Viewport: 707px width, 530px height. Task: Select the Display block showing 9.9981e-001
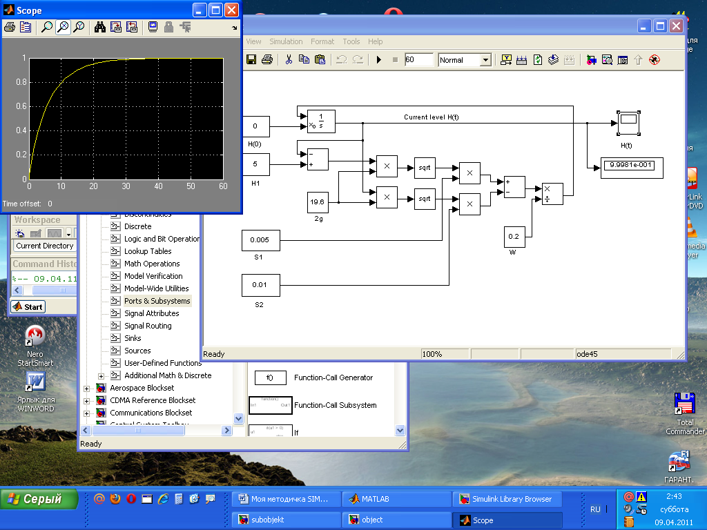(x=632, y=168)
